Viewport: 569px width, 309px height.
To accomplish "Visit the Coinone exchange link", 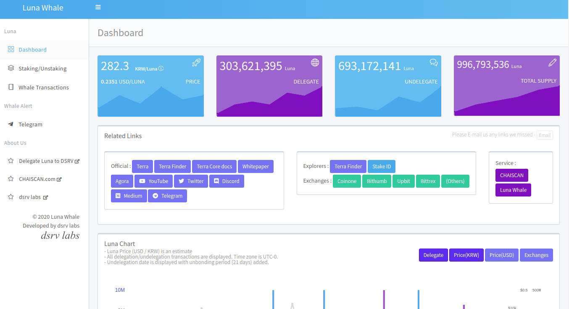I will (x=347, y=181).
